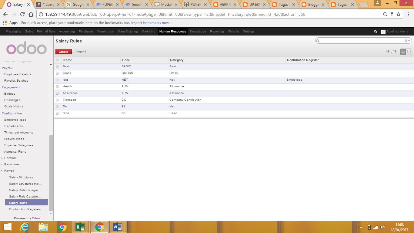Clear the search box with the x icon
The image size is (414, 233).
point(406,41)
